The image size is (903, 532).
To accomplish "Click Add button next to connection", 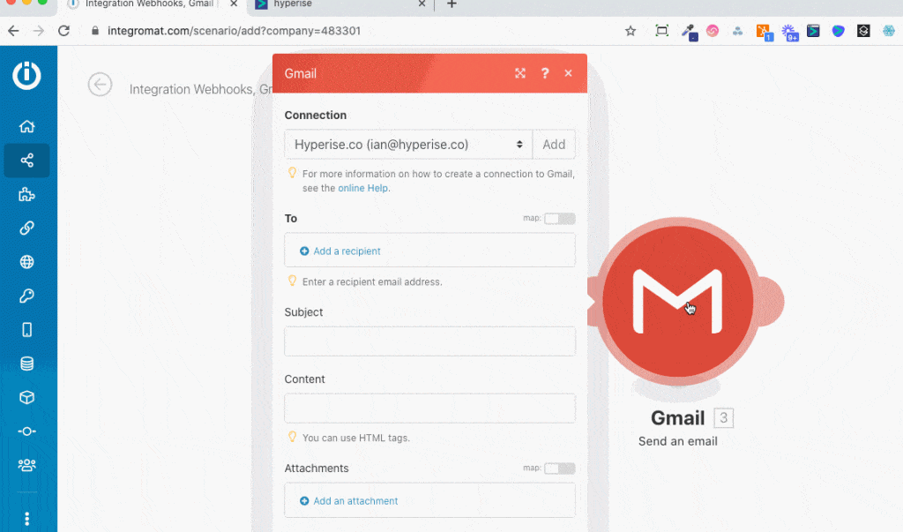I will 554,145.
